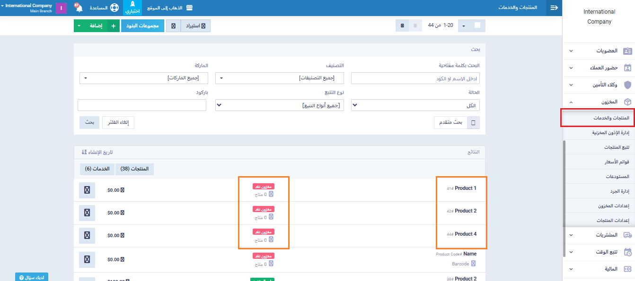Open the dropdown arrow on the green إضافة button
This screenshot has width=635, height=281.
(79, 26)
